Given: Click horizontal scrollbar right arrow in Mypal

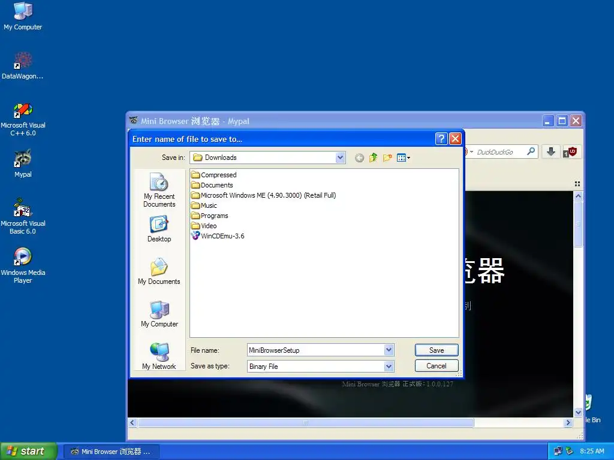Looking at the screenshot, I should click(568, 422).
